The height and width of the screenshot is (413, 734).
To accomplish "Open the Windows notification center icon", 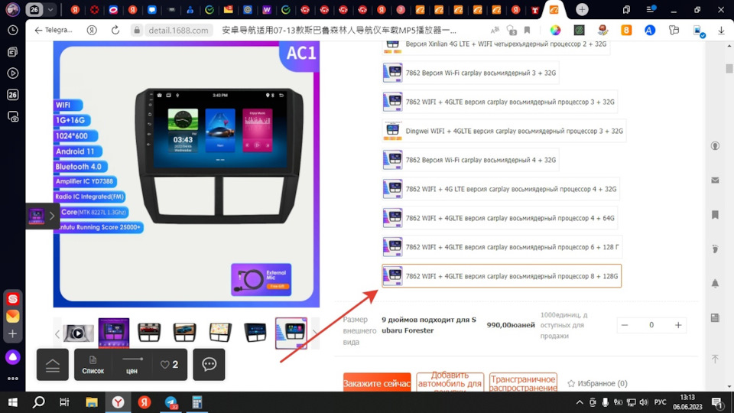I will [716, 402].
